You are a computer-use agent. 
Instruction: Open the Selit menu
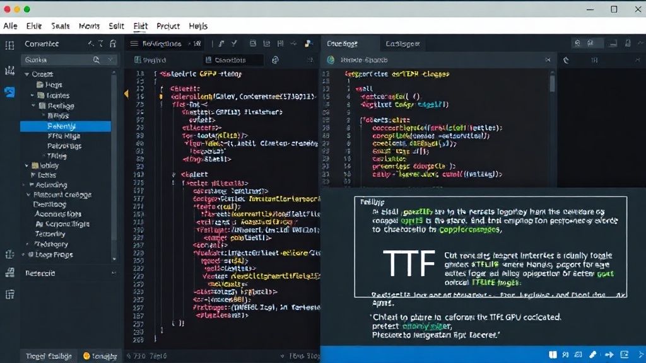pyautogui.click(x=117, y=26)
